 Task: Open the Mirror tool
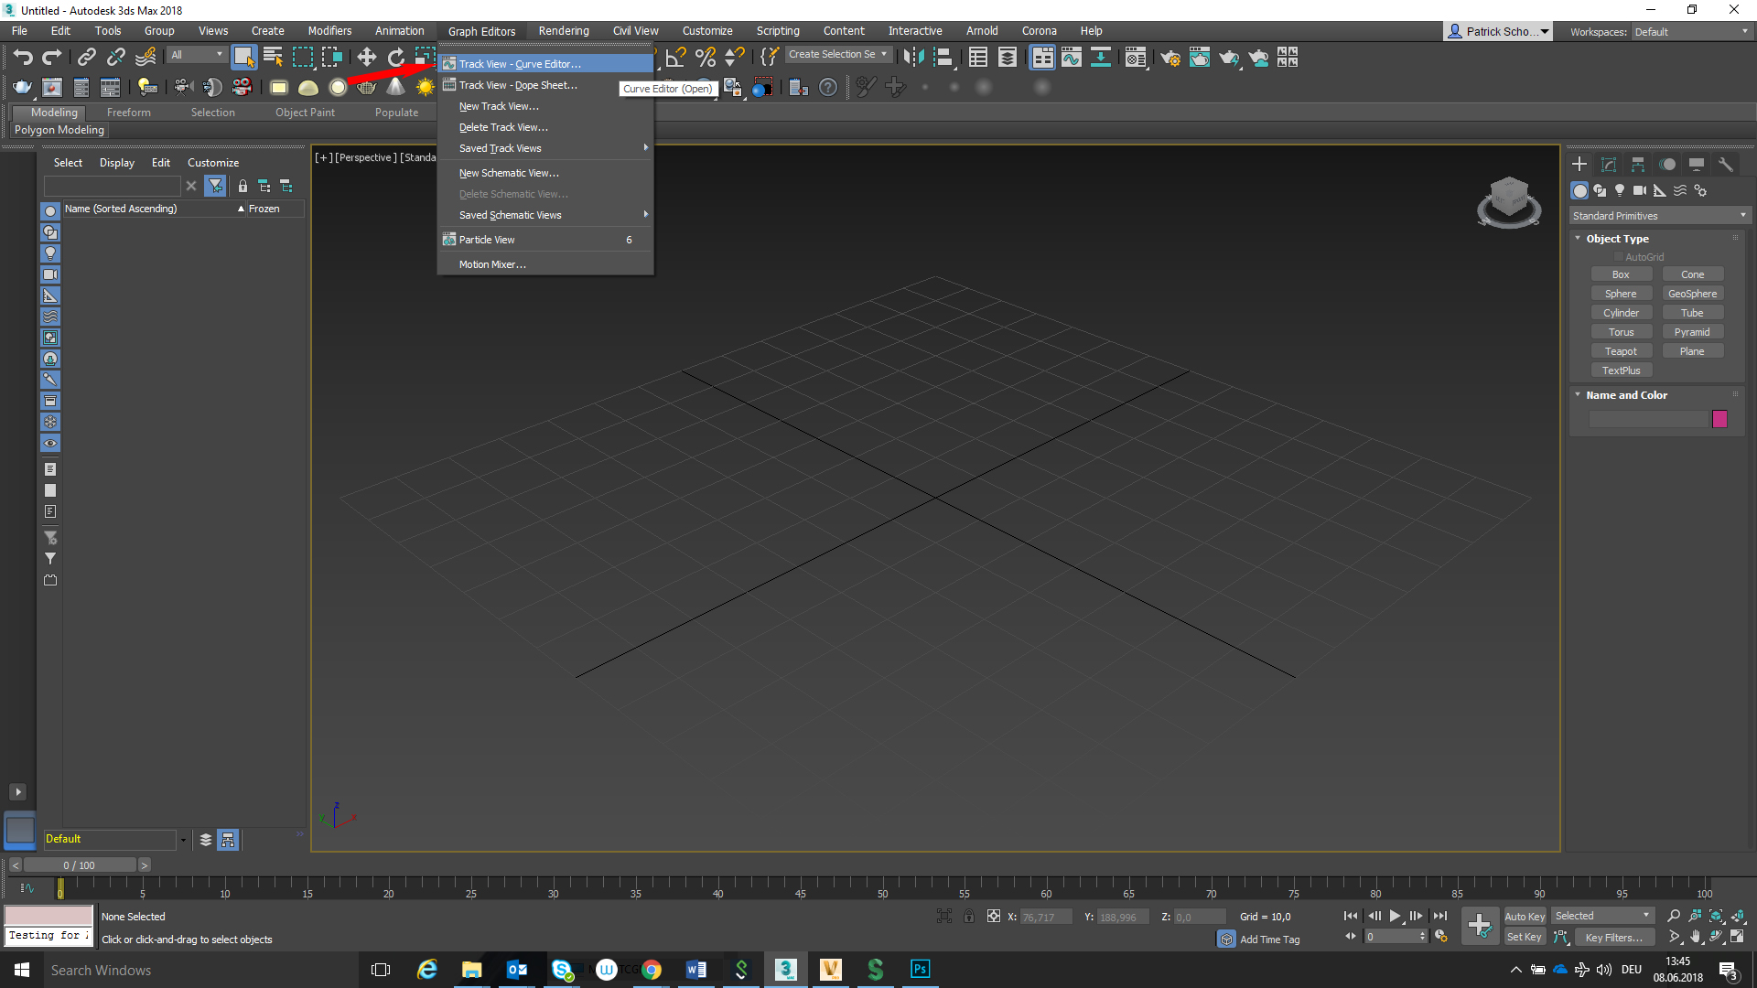tap(912, 57)
